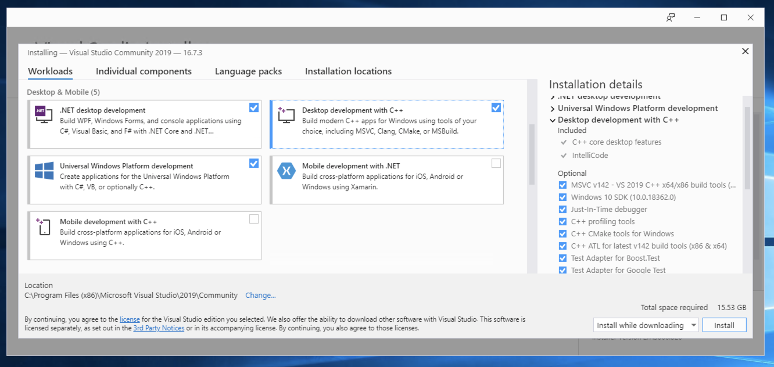This screenshot has width=774, height=367.
Task: Uncheck C++ CMake tools for Windows
Action: [562, 234]
